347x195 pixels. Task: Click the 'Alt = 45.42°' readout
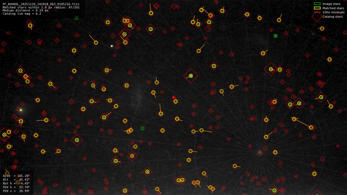16,180
